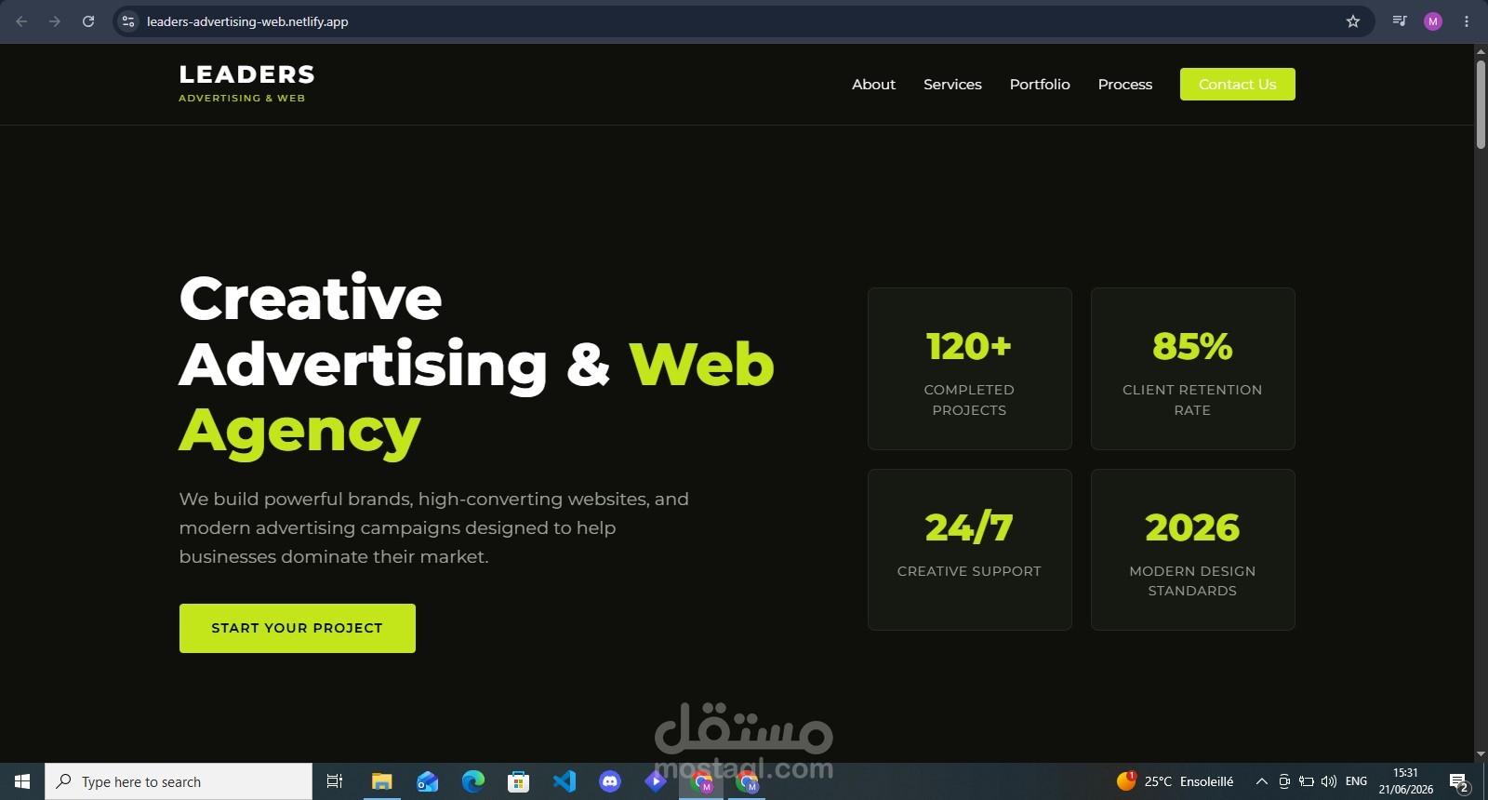The image size is (1488, 800).
Task: Click the headline word Creative
Action: [311, 299]
